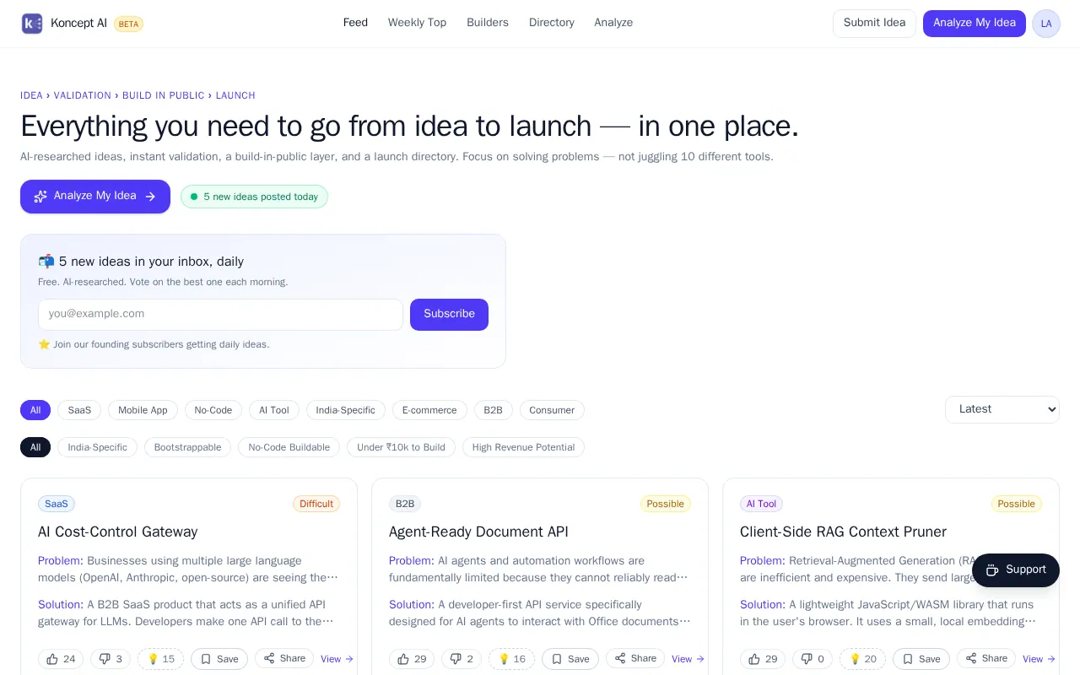Image resolution: width=1080 pixels, height=675 pixels.
Task: Focus the email address input field
Action: [220, 315]
